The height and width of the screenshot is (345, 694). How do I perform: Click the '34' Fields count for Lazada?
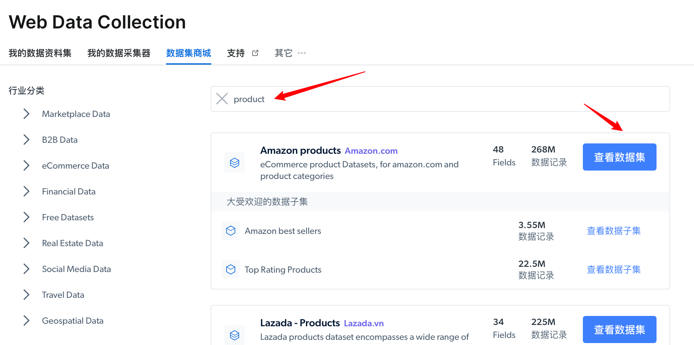click(x=498, y=322)
